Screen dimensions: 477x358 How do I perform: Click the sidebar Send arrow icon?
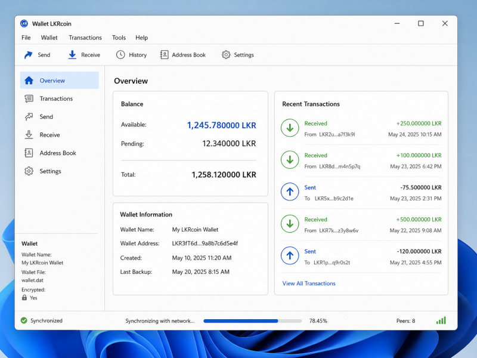(29, 116)
